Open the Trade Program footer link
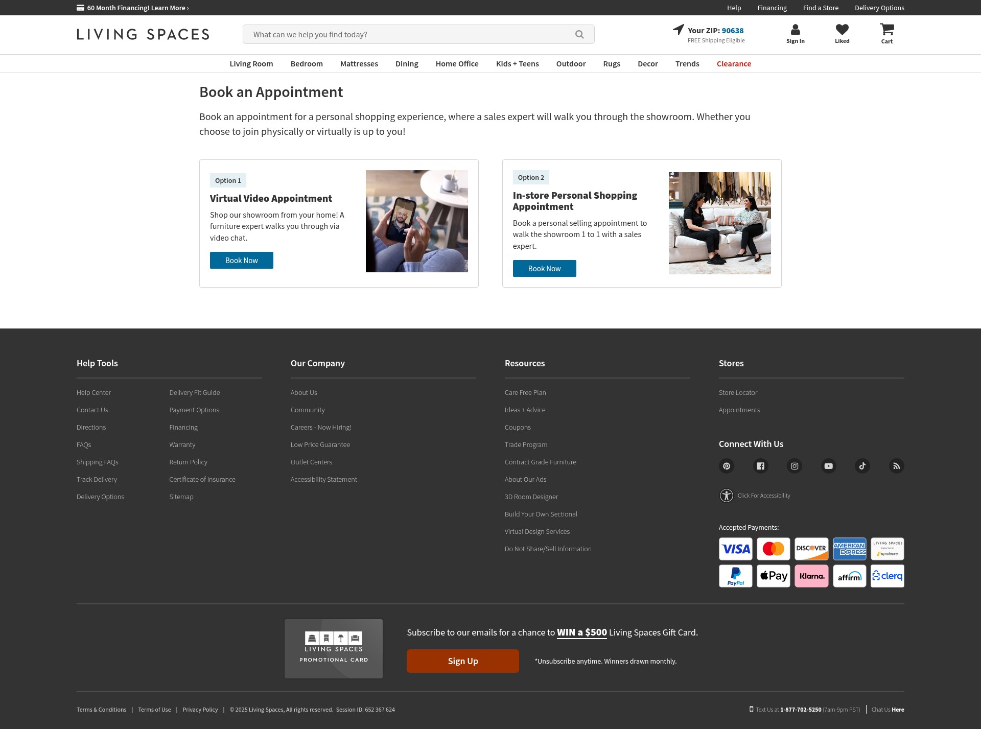981x729 pixels. 526,444
